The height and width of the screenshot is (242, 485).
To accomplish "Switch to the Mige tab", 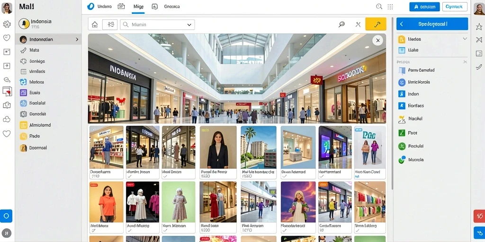I will pos(138,7).
